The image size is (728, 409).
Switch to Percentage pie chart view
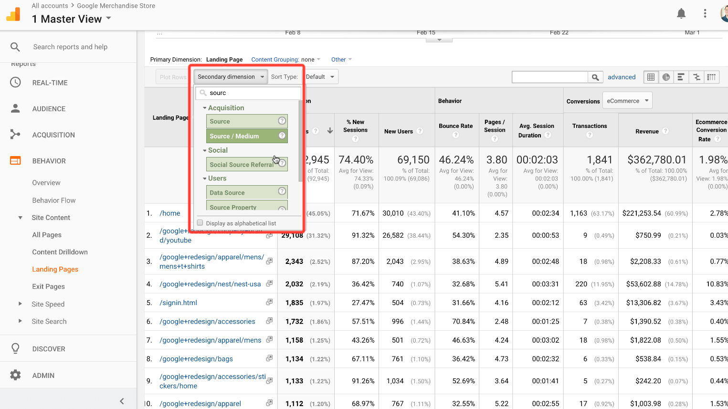[x=666, y=77]
